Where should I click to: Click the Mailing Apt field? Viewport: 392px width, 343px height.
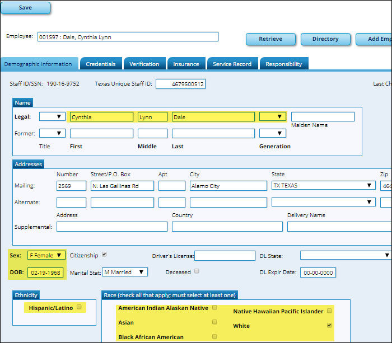pos(172,186)
